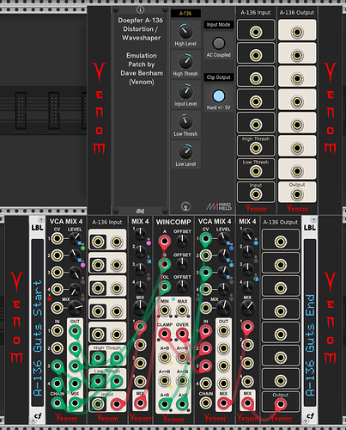Click Level 1 knob on left VCA MIX 4

tap(75, 238)
